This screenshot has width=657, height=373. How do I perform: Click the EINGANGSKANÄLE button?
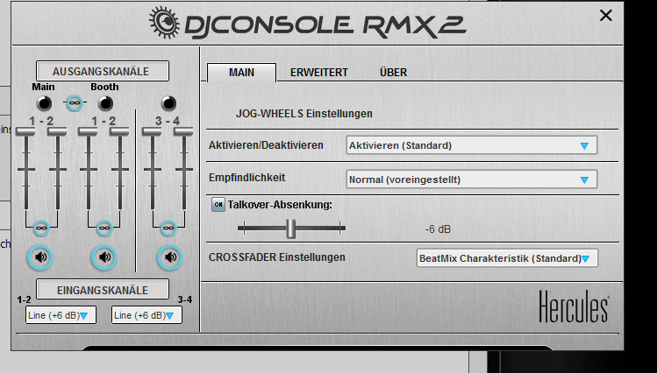coord(102,289)
